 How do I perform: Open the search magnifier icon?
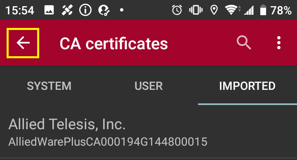[x=244, y=43]
